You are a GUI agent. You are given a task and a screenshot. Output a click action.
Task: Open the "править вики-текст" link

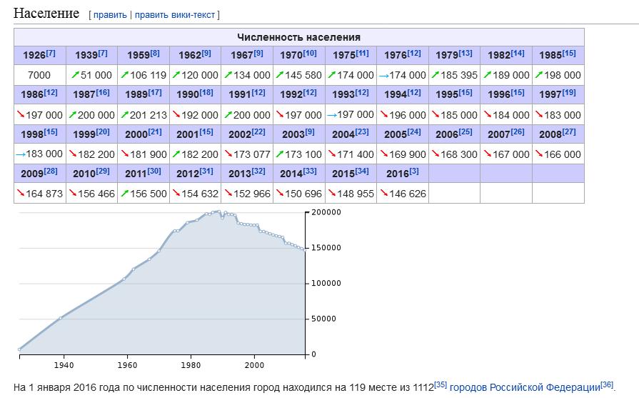coord(176,15)
